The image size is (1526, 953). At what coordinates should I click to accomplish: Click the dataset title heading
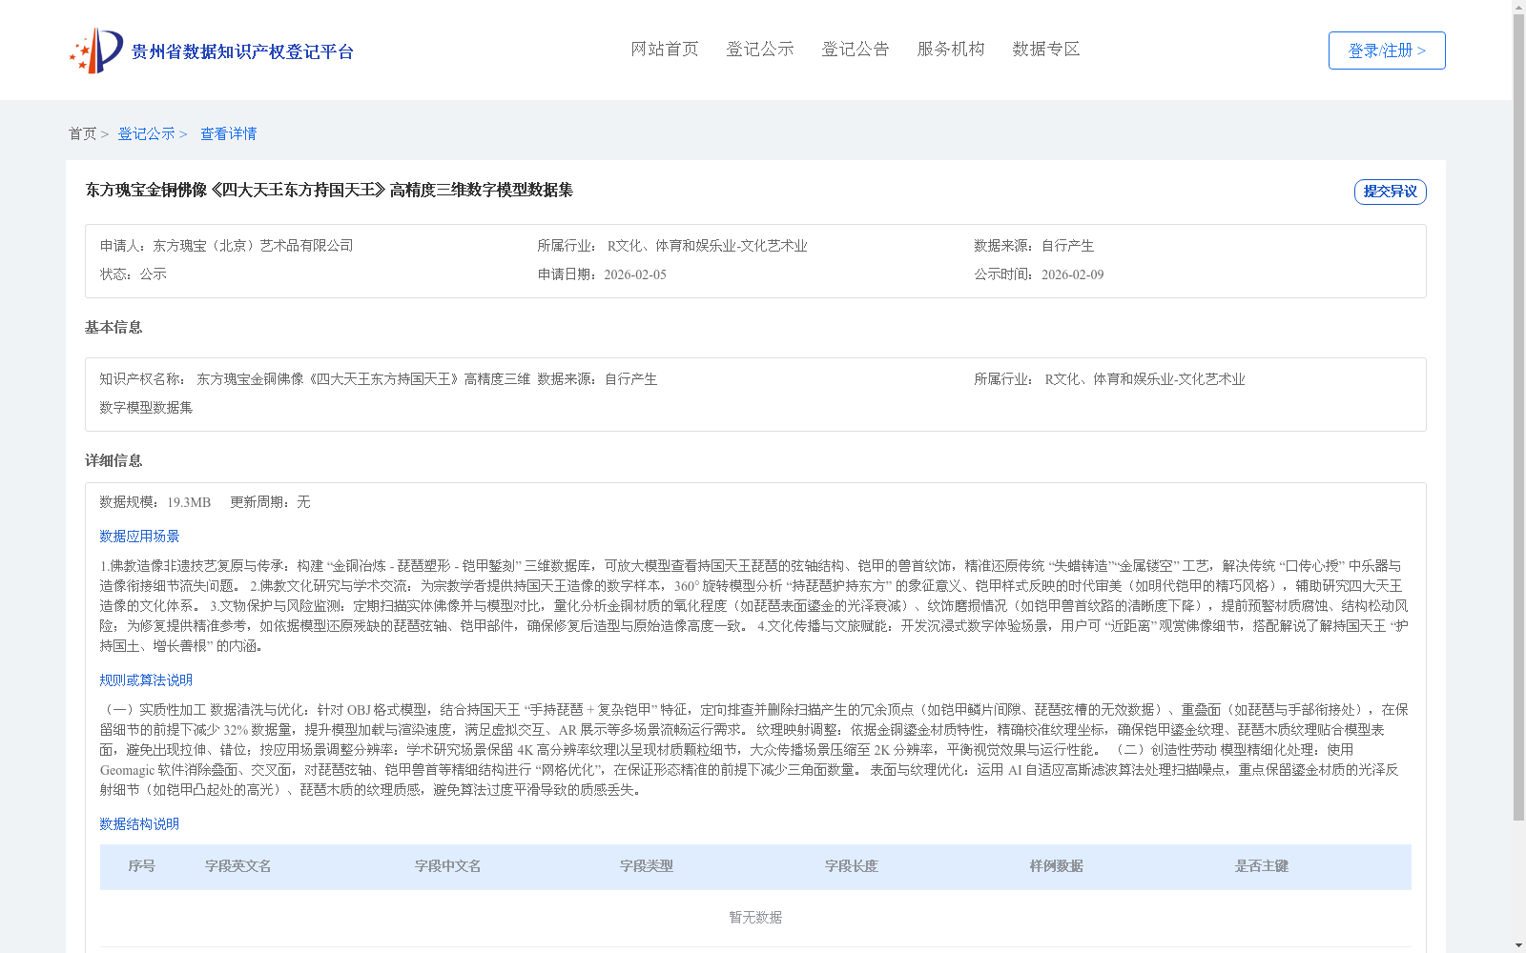(329, 190)
